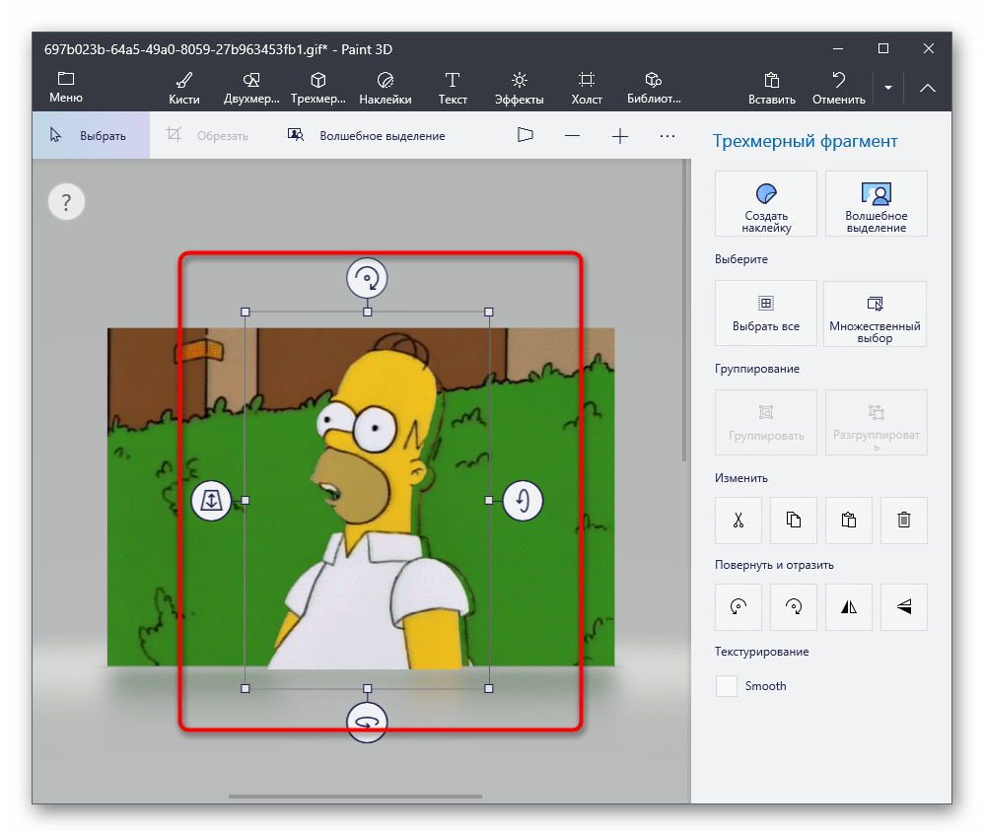Click the top-center selection resize handle
The width and height of the screenshot is (984, 836).
(x=368, y=312)
